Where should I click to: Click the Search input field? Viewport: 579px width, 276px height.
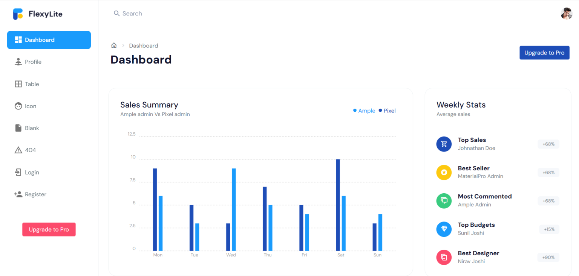pyautogui.click(x=132, y=13)
